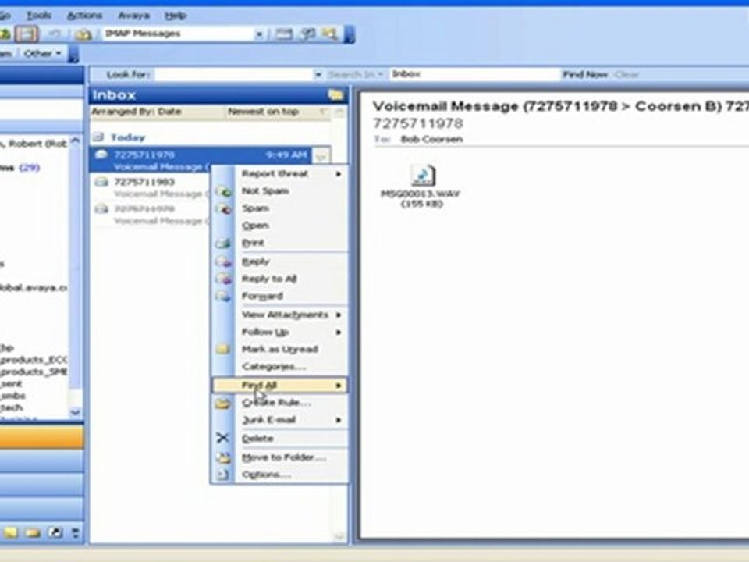Open the Help menu
The height and width of the screenshot is (562, 749).
[x=176, y=16]
